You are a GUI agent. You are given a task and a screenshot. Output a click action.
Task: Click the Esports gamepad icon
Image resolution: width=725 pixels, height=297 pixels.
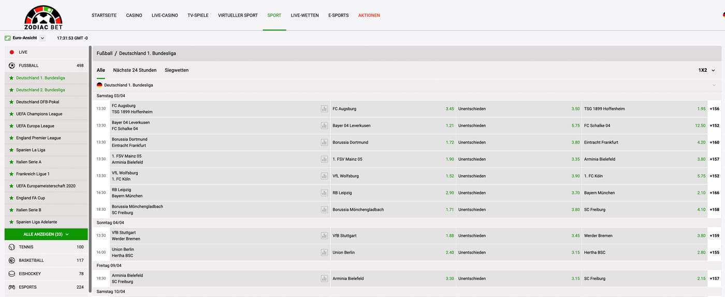coord(12,287)
